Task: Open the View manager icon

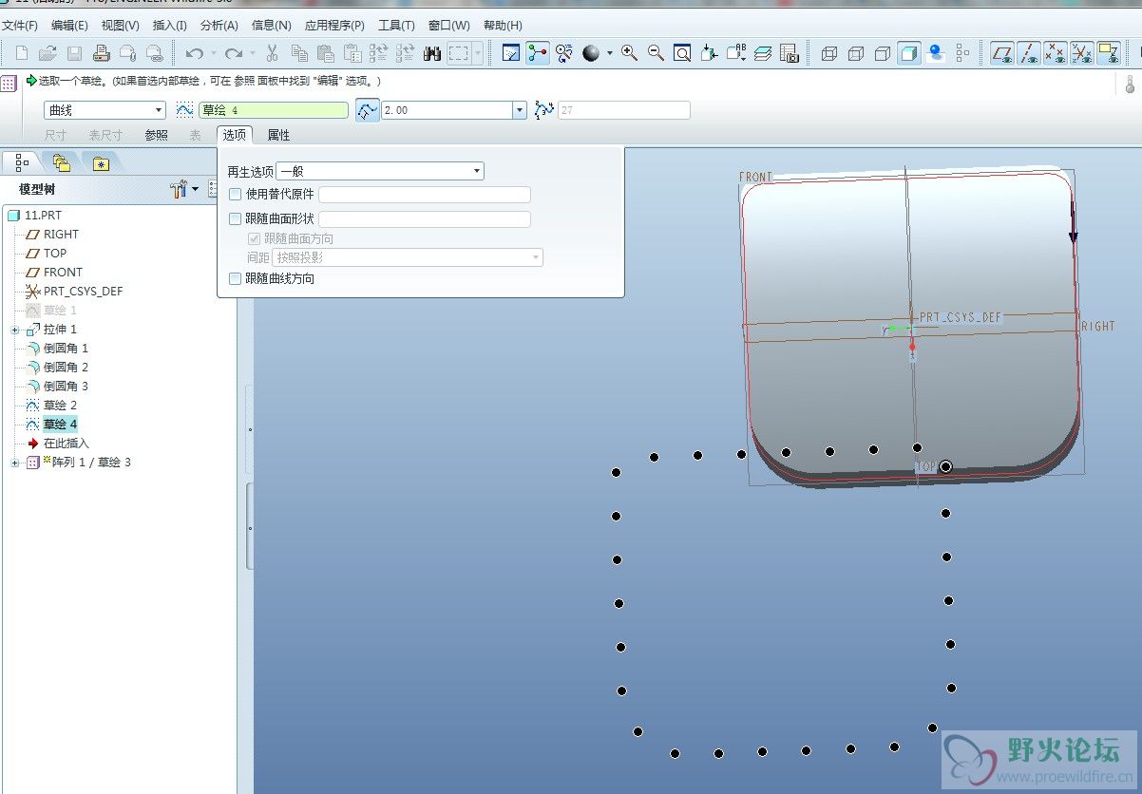Action: 789,54
